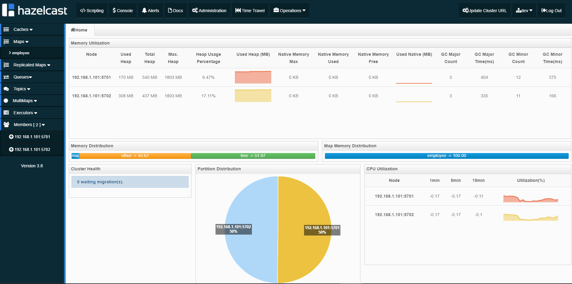This screenshot has height=284, width=572.
Task: Select the employee map
Action: point(32,53)
